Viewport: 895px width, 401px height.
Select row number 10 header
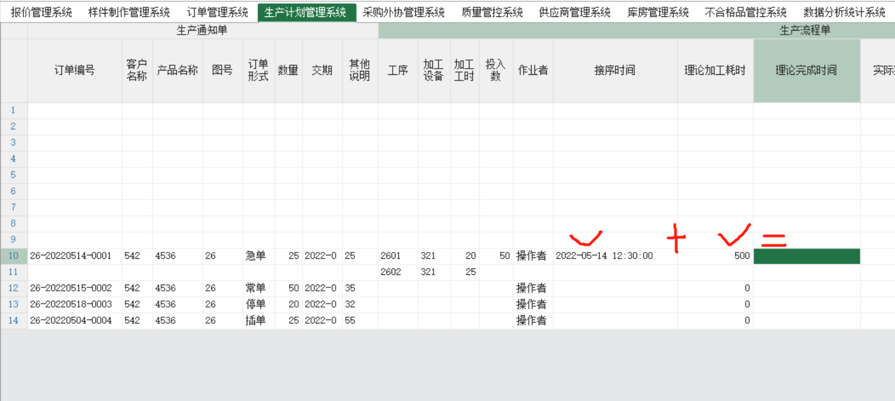click(14, 256)
